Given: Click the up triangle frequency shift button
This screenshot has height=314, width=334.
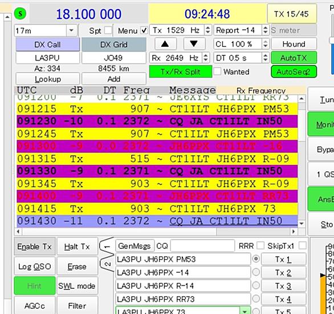Looking at the screenshot, I should [x=165, y=44].
